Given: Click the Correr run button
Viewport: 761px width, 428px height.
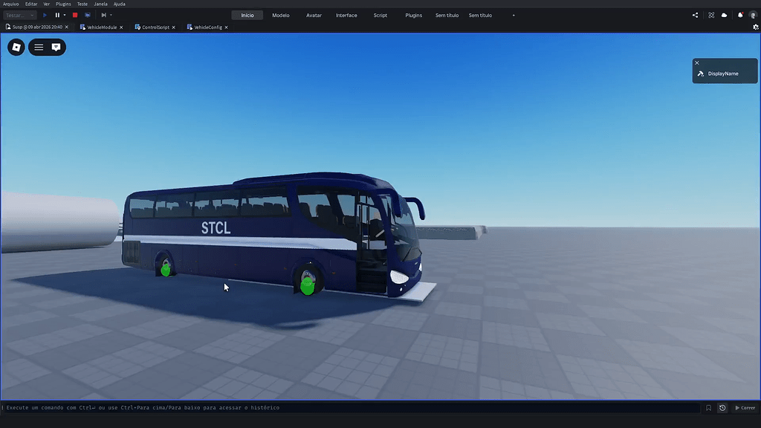Looking at the screenshot, I should 745,408.
